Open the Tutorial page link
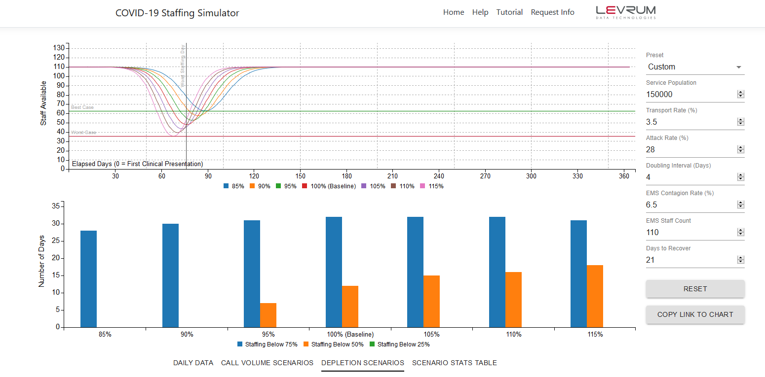This screenshot has width=765, height=377. click(x=509, y=12)
